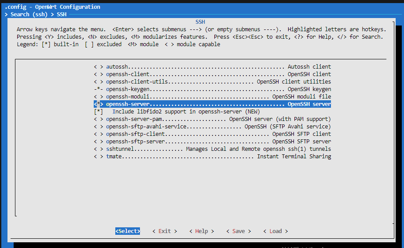Select the openssh-client row label
Viewport: 404px width, 248px height.
click(128, 74)
